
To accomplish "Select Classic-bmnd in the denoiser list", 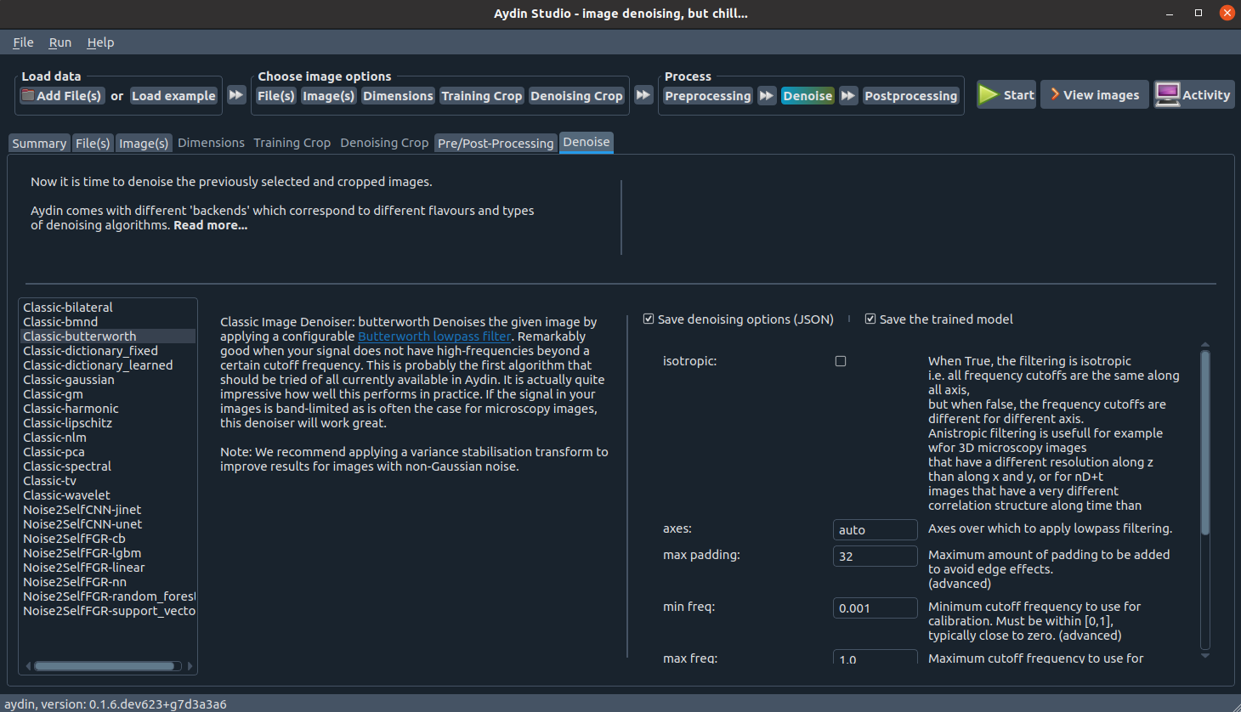I will 108,322.
